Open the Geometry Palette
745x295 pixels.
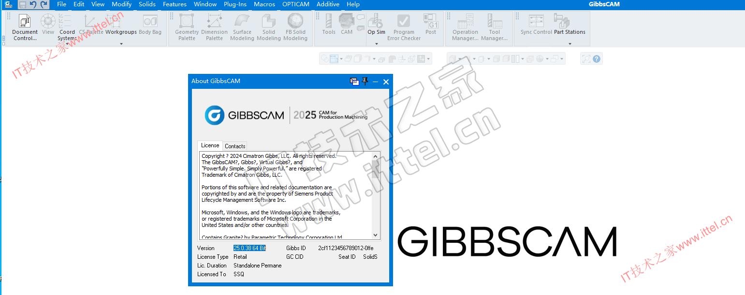click(x=187, y=28)
